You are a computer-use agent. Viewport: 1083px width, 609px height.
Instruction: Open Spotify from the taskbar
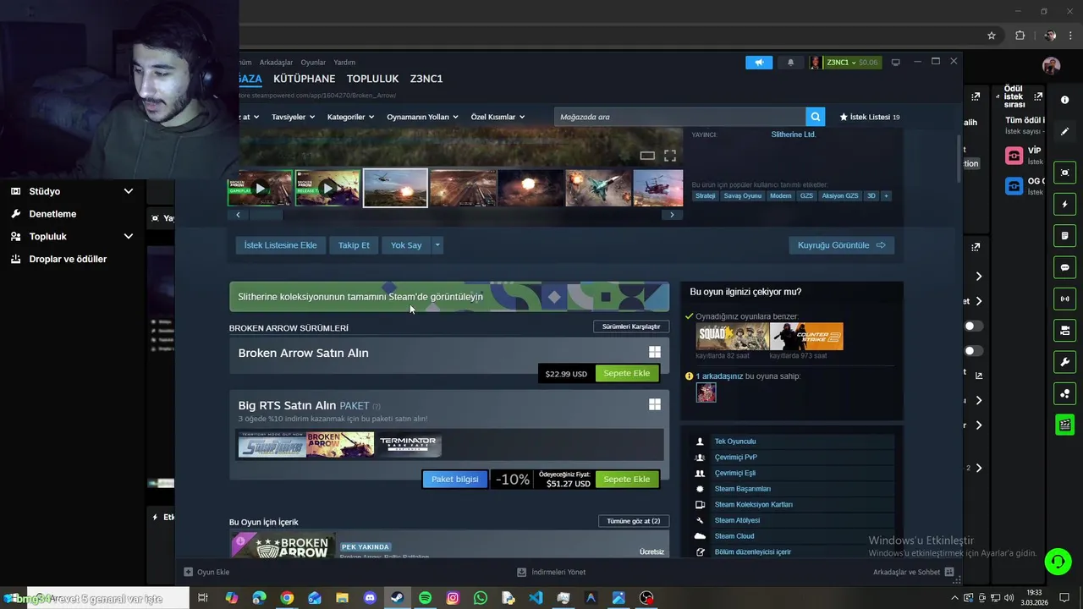425,598
